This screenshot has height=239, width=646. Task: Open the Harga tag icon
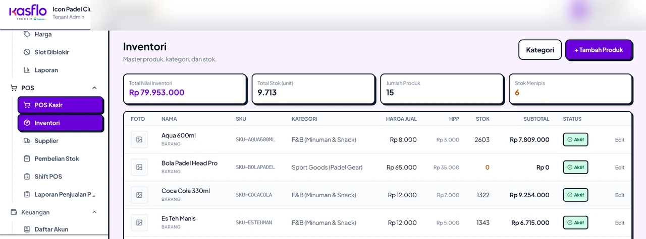point(27,34)
